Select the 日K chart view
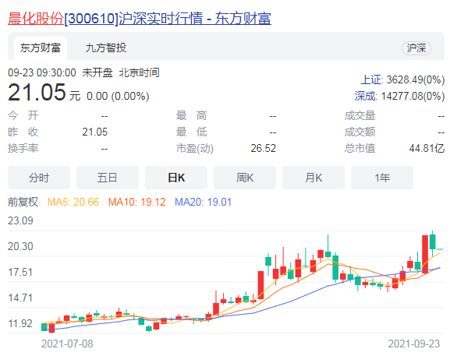The width and height of the screenshot is (457, 356). click(176, 178)
